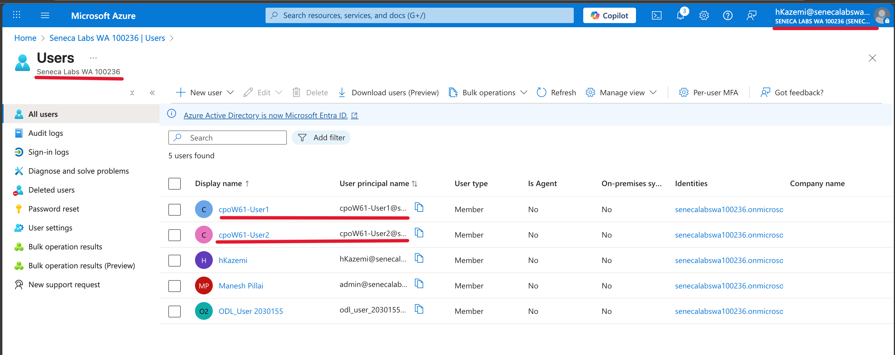Open portal settings gear icon
Viewport: 895px width, 355px height.
point(704,15)
